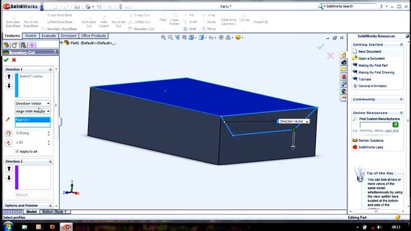Click the yellow Apply Scene sphere icon
This screenshot has height=231, width=411.
(238, 37)
